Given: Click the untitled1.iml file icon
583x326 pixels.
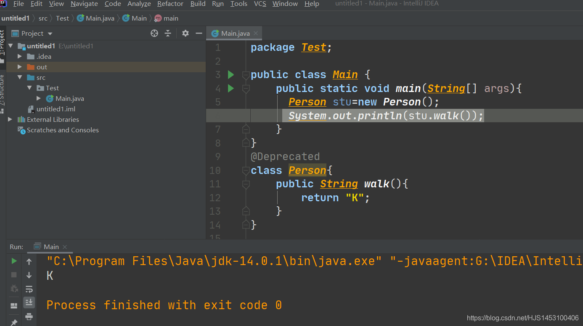Looking at the screenshot, I should point(31,109).
